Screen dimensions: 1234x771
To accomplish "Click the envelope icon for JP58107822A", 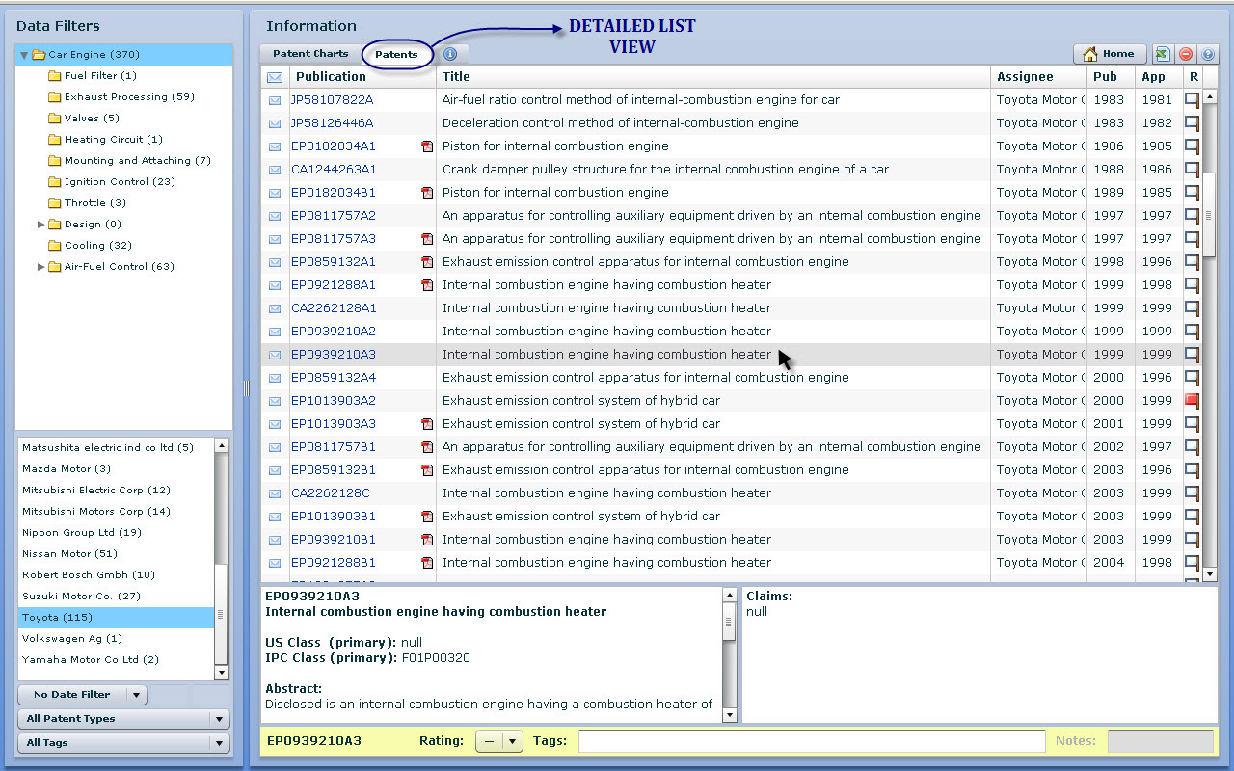I will (275, 100).
